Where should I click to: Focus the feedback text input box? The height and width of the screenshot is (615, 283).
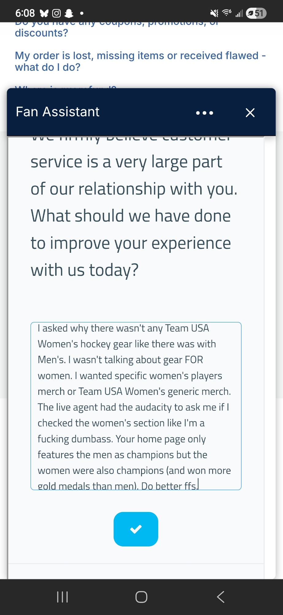[x=136, y=406]
